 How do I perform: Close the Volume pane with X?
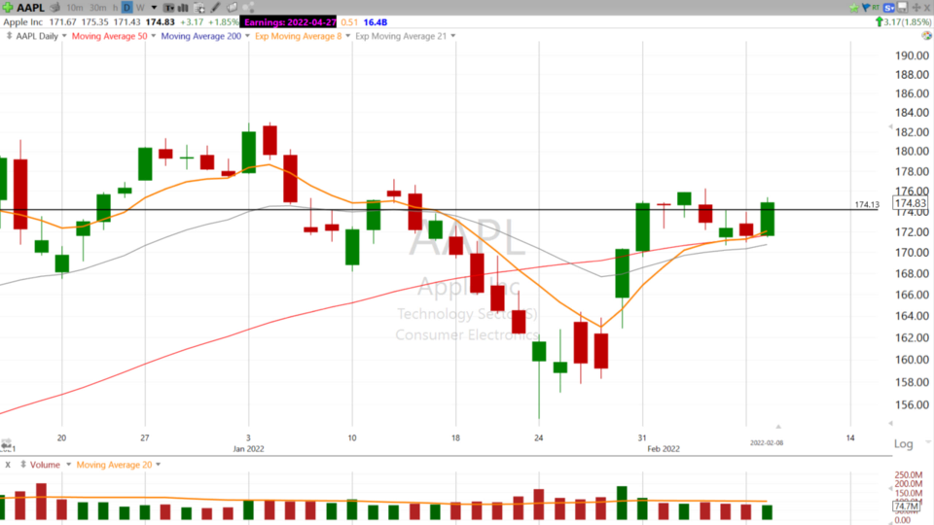click(8, 465)
